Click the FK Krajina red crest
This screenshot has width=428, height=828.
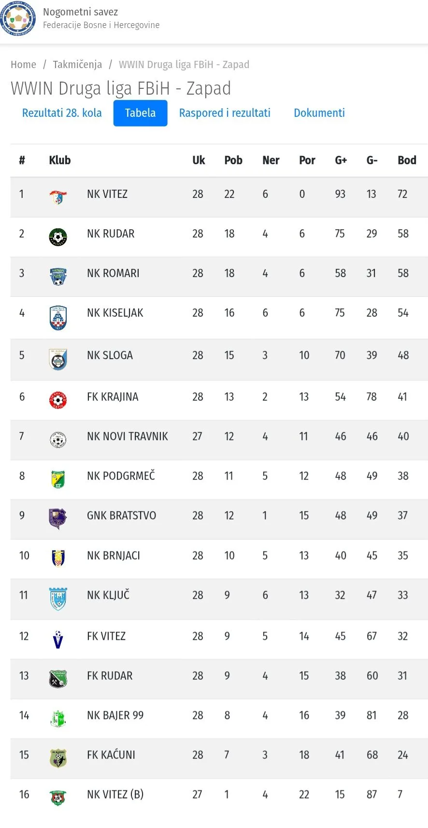58,400
